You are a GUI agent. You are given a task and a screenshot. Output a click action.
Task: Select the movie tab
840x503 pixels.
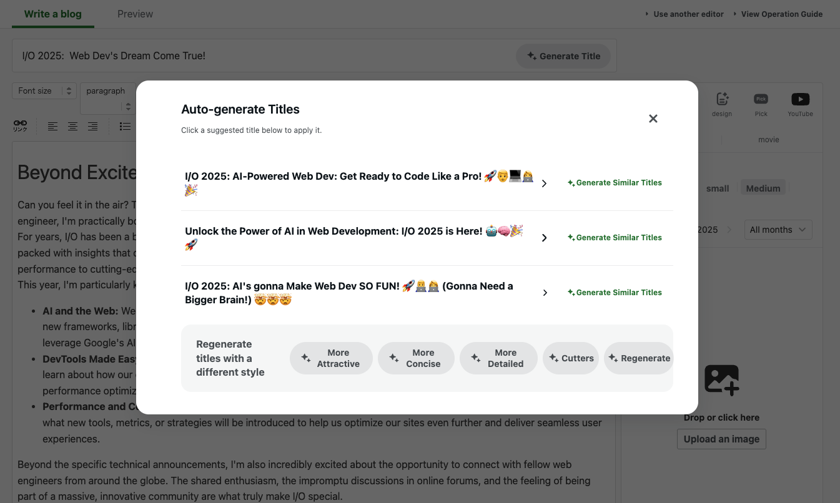[x=769, y=140]
